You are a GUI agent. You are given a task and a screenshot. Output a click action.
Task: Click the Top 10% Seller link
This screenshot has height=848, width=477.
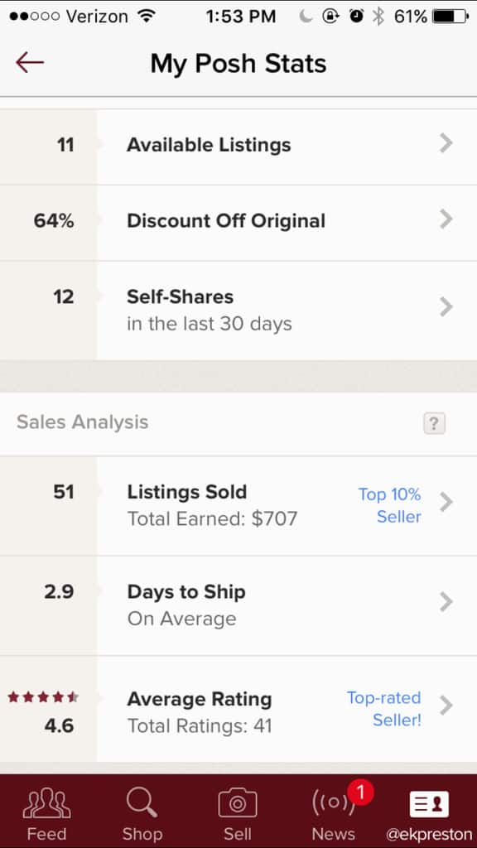[390, 505]
